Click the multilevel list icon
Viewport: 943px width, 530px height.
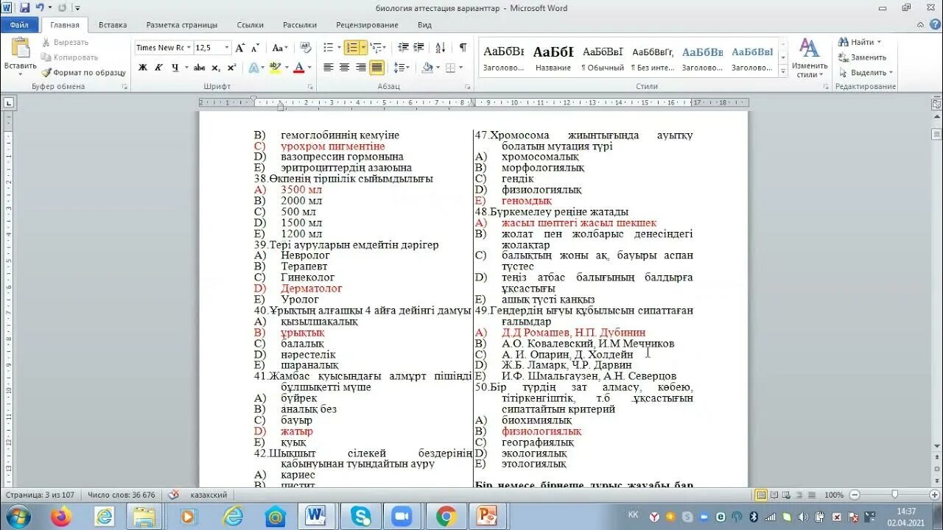pos(376,48)
